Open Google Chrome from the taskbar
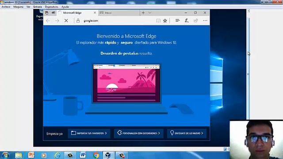The width and height of the screenshot is (283, 159). tap(96, 155)
